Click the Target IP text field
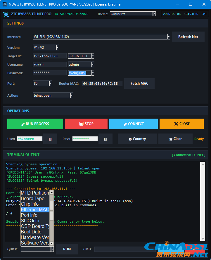The height and width of the screenshot is (260, 211). [x=50, y=56]
